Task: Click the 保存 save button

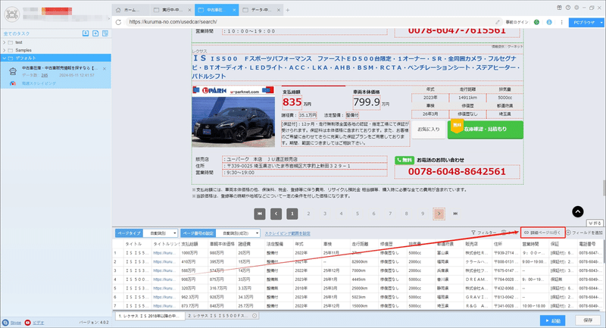Action: [588, 320]
